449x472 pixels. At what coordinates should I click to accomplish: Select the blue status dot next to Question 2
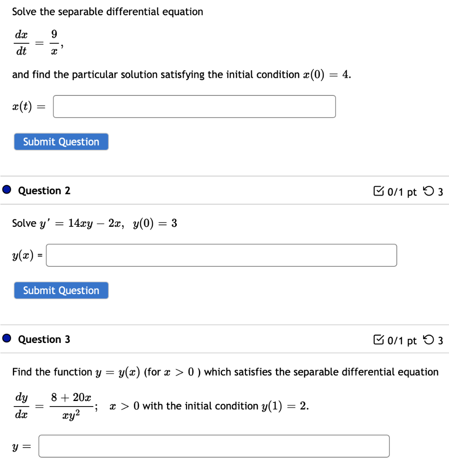pyautogui.click(x=6, y=190)
